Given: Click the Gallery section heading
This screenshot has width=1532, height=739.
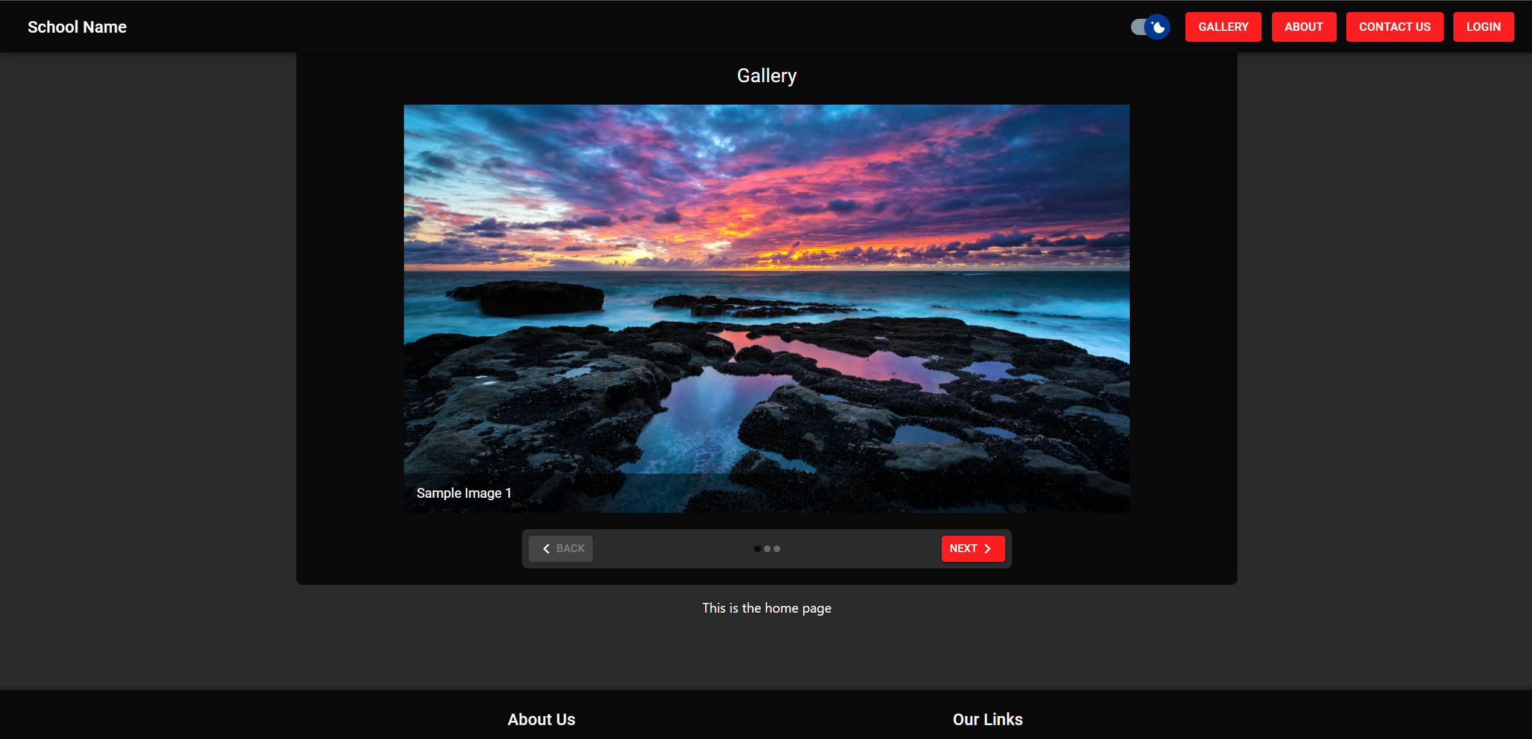Looking at the screenshot, I should 766,76.
